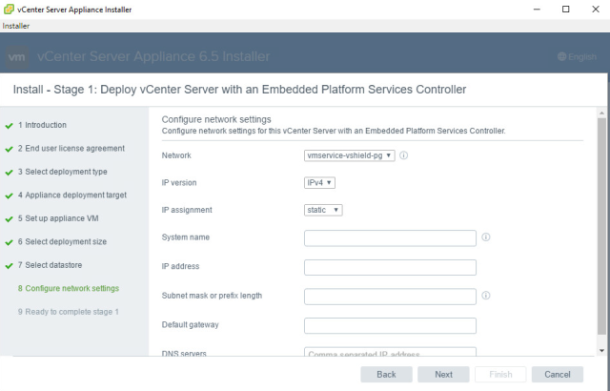The width and height of the screenshot is (610, 391).
Task: Open the Network vmservice-vshield-pg dropdown
Action: [x=350, y=155]
